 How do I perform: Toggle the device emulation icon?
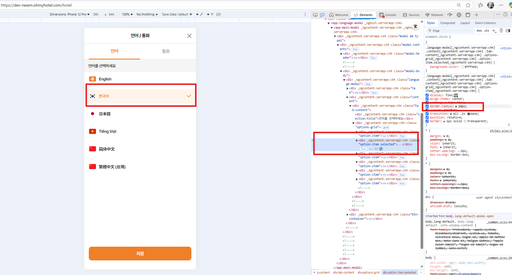tap(322, 15)
